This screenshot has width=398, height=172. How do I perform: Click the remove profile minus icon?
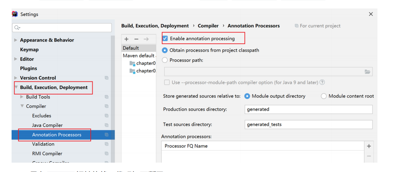tap(136, 39)
